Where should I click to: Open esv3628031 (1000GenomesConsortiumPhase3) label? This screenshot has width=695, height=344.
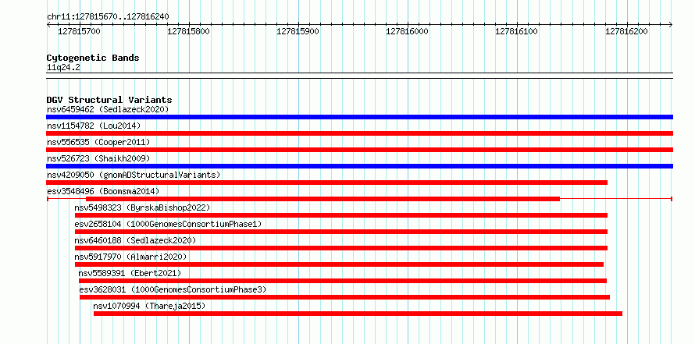(x=173, y=289)
